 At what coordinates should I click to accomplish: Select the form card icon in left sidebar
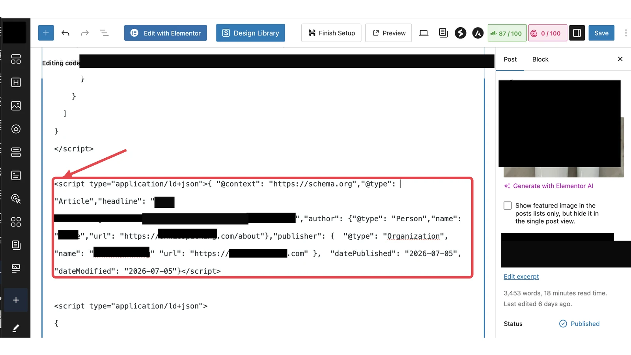click(x=16, y=176)
